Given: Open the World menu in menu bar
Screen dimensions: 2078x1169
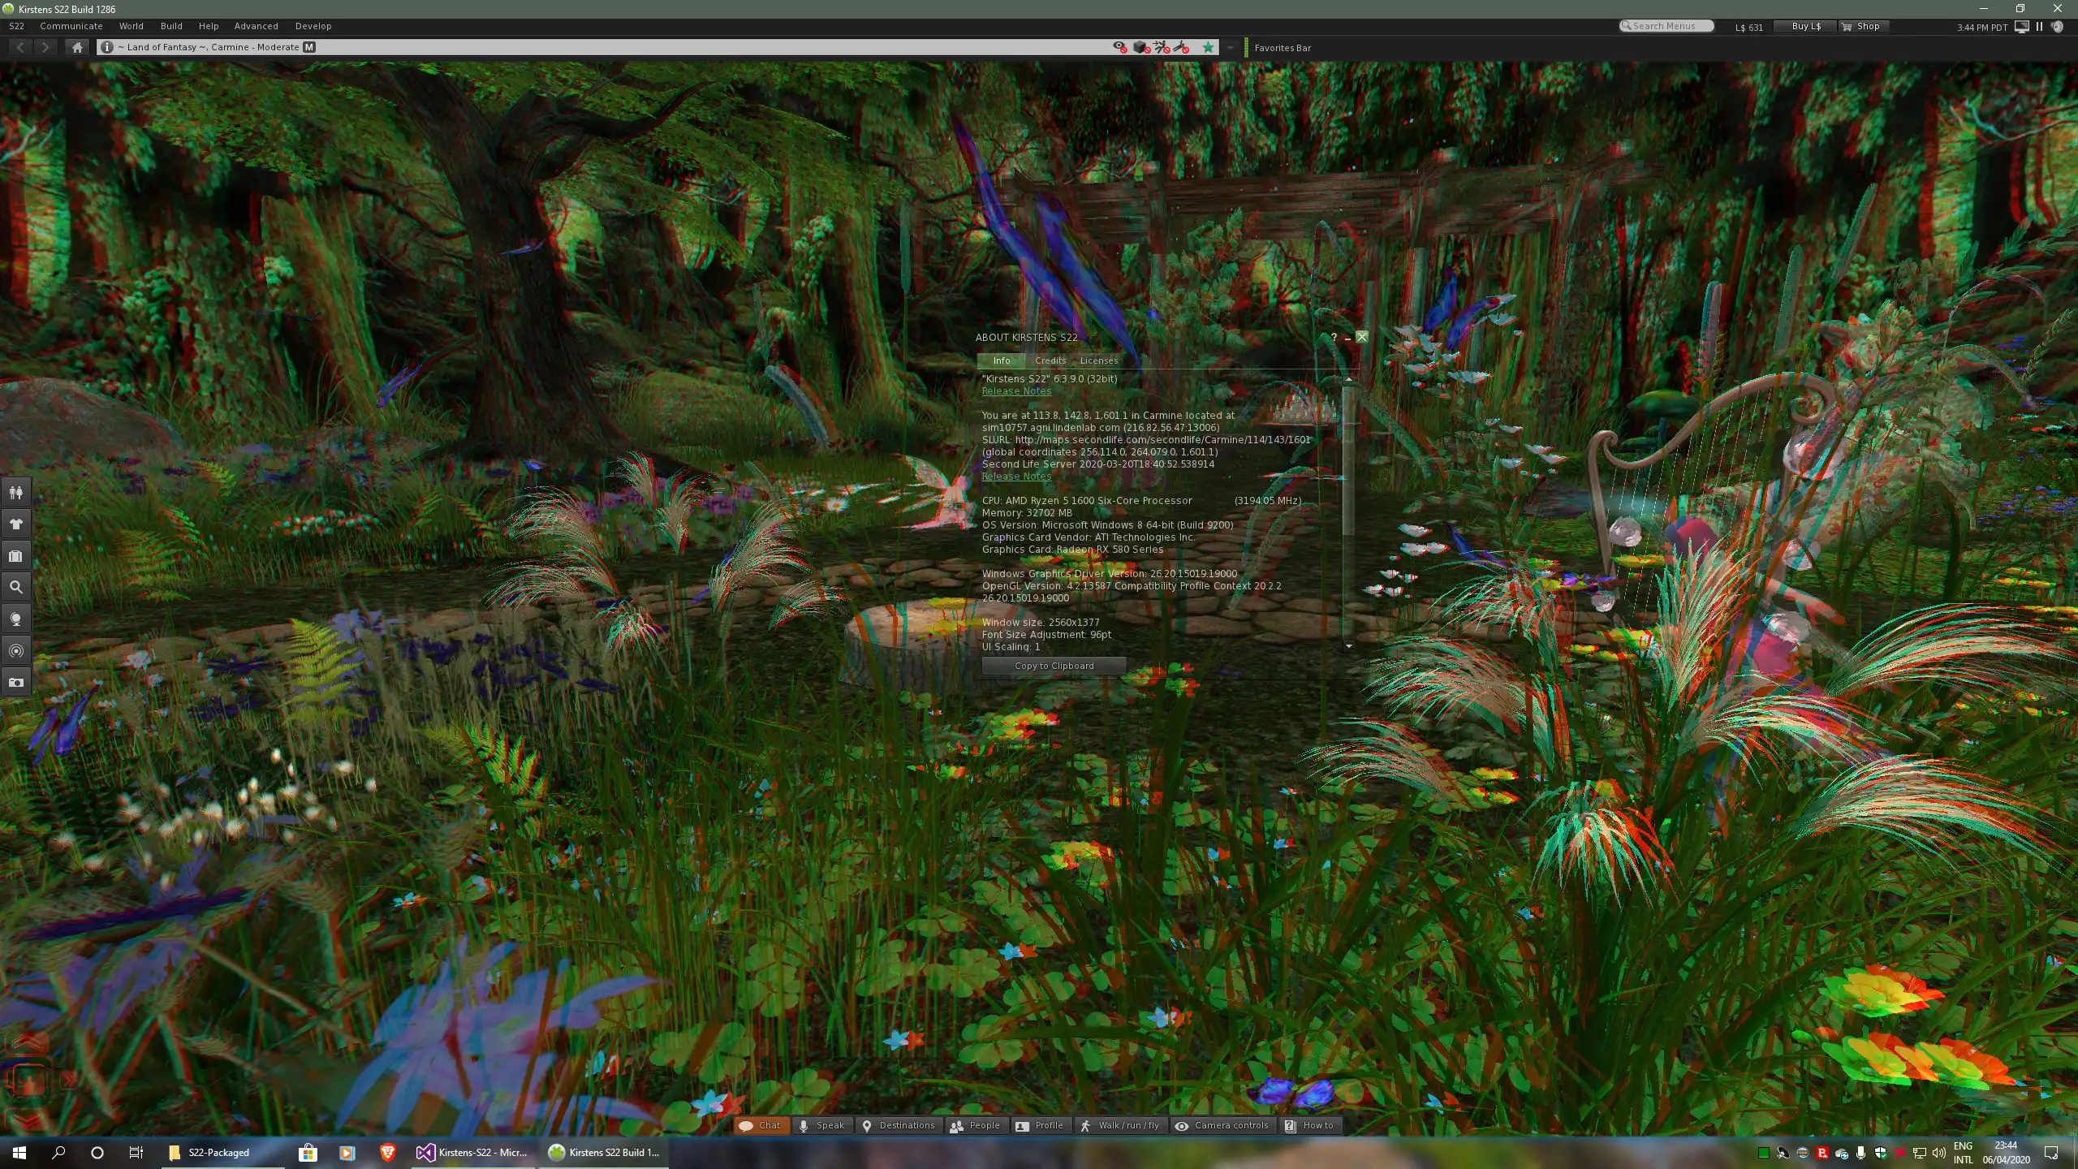Looking at the screenshot, I should pyautogui.click(x=131, y=26).
